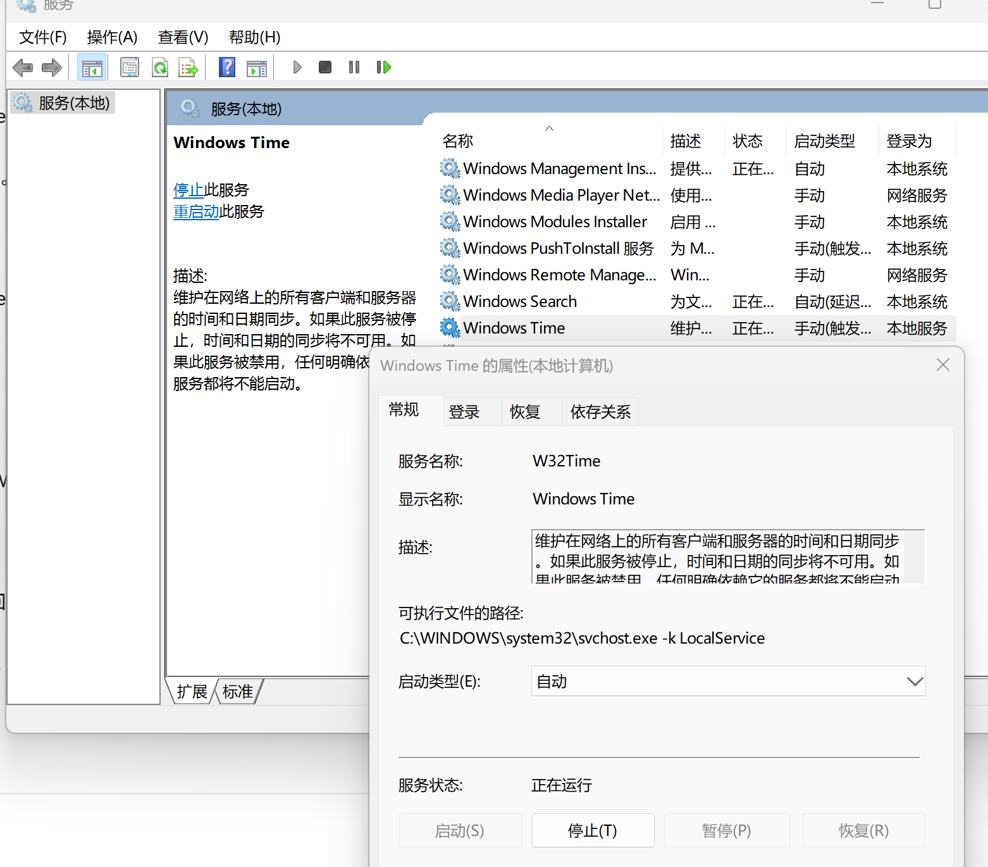Screen dimensions: 988x867
Task: Click gear icon of Windows Remote Management row
Action: coord(450,275)
